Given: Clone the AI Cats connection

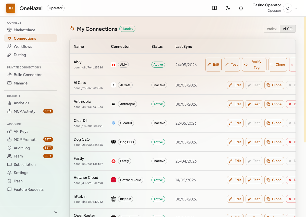Looking at the screenshot, I should 274,85.
